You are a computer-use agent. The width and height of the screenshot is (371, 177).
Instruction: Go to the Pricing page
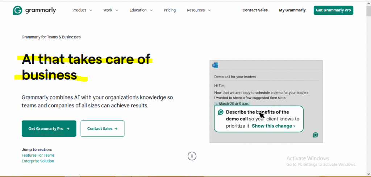(x=170, y=10)
